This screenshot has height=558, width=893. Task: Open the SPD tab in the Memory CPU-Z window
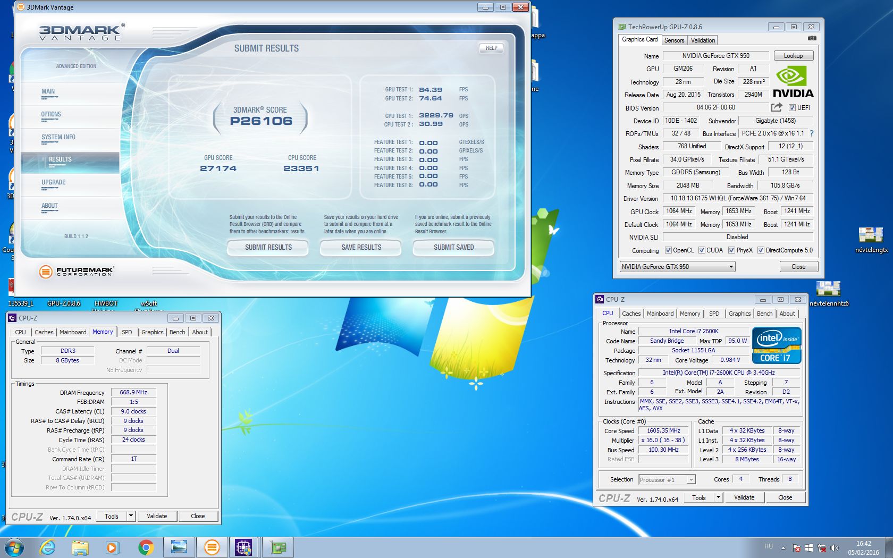[127, 332]
